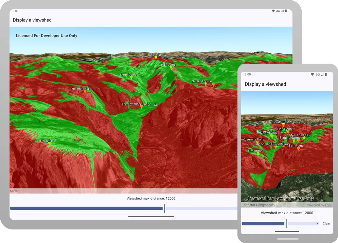Viewport: 338px width, 243px height.
Task: Click the signal strength icon in phone status bar
Action: tap(322, 74)
